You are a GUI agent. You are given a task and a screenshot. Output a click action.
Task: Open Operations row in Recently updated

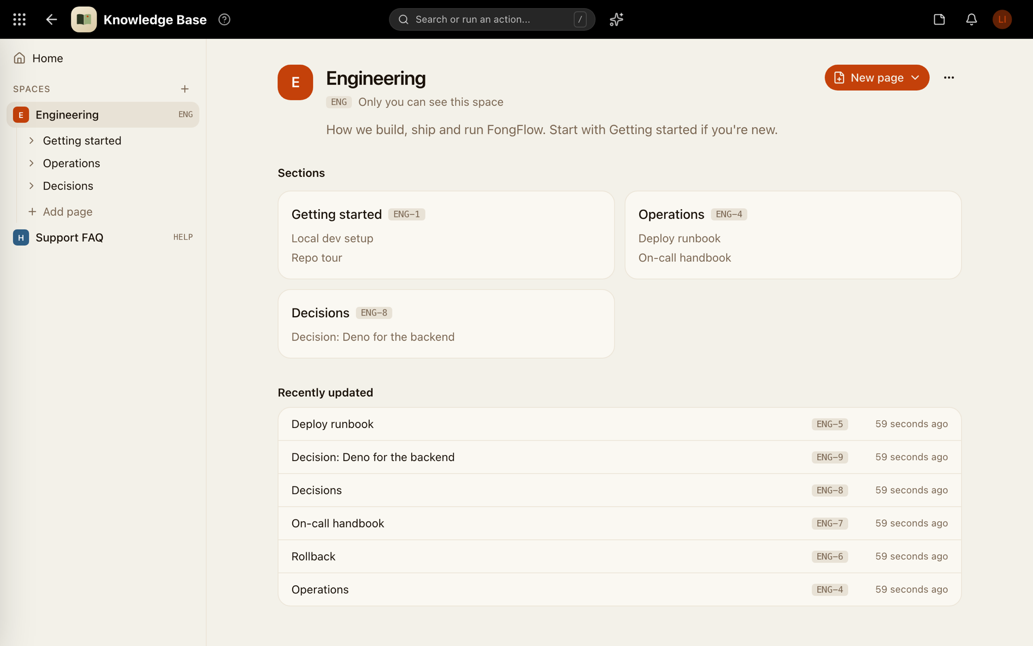click(x=619, y=589)
